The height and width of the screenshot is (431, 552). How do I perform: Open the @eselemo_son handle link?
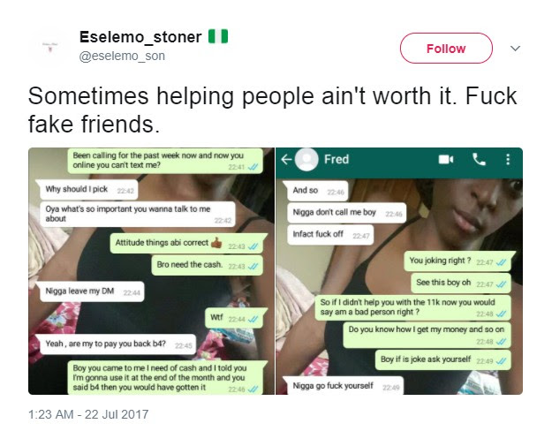(x=122, y=56)
